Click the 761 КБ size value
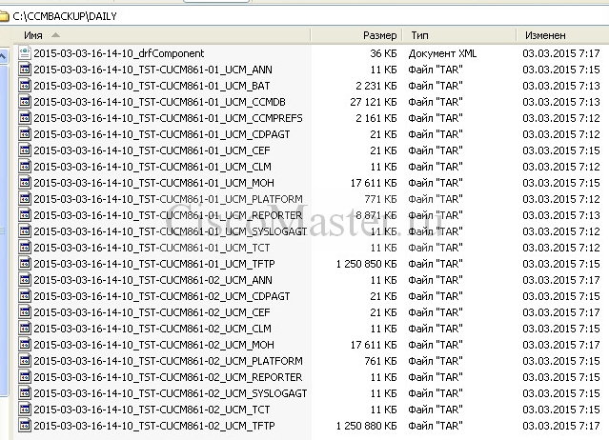Screen dimensions: 609x440 (x=380, y=361)
